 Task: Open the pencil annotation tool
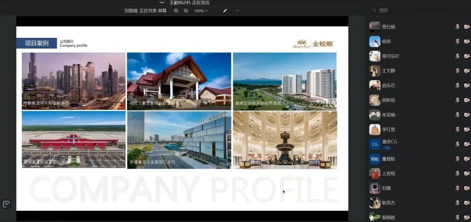point(225,11)
